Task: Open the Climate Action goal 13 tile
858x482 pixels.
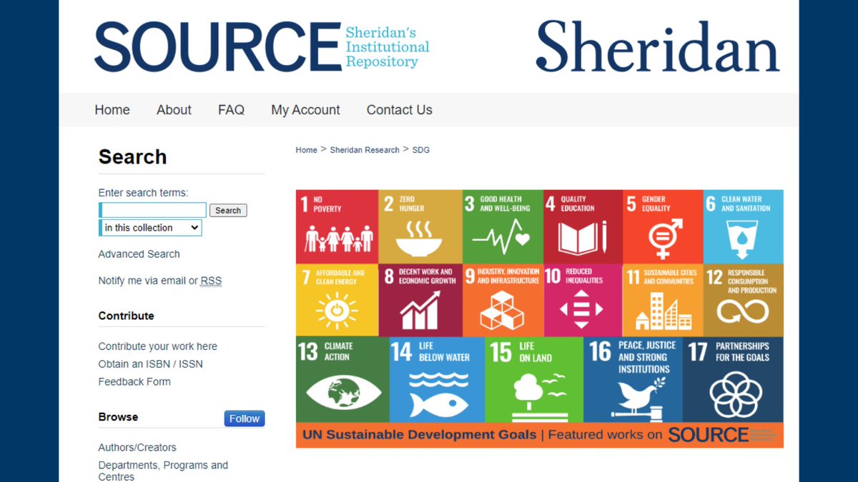Action: pos(342,379)
